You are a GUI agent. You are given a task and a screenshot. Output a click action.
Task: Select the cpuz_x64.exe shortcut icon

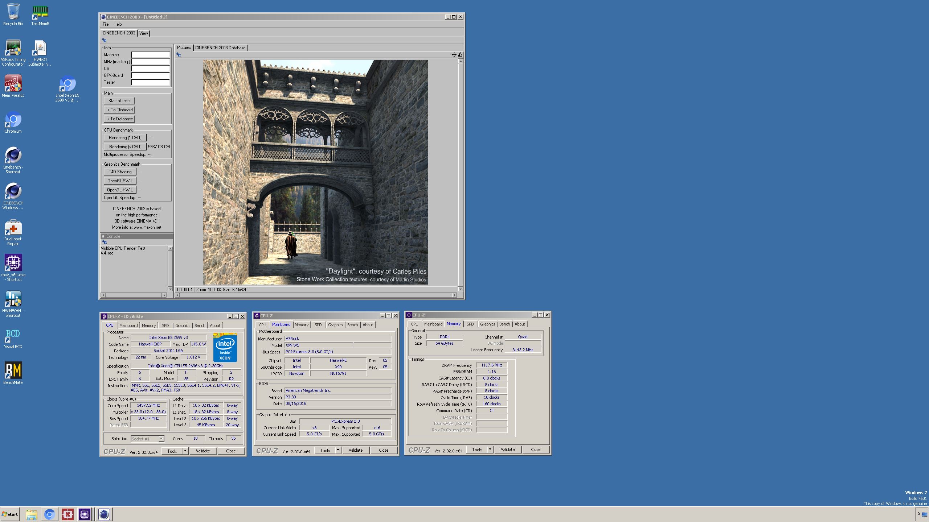coord(13,268)
